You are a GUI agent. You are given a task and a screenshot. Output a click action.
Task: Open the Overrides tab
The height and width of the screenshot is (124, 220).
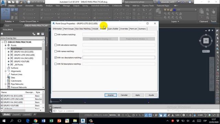click(124, 29)
